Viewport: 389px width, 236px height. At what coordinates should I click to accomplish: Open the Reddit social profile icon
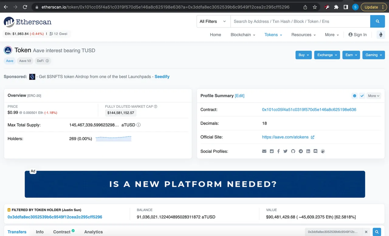click(272, 151)
